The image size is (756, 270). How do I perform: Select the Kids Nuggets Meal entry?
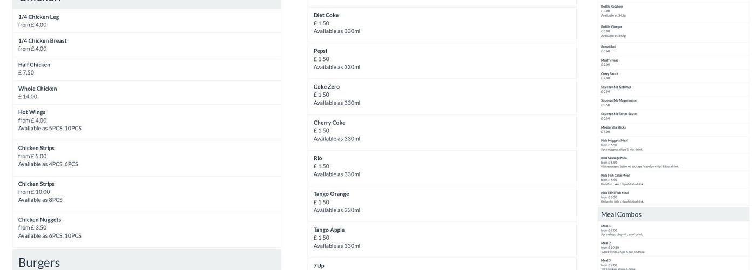click(615, 141)
